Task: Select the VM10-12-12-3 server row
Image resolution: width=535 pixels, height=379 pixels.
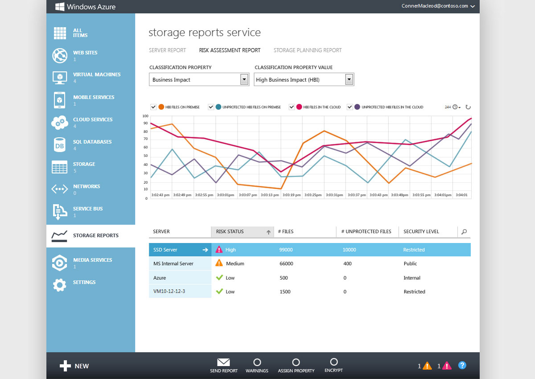Action: click(x=310, y=291)
